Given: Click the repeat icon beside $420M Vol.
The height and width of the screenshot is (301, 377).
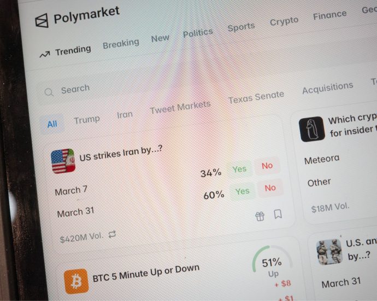Looking at the screenshot, I should click(x=113, y=234).
